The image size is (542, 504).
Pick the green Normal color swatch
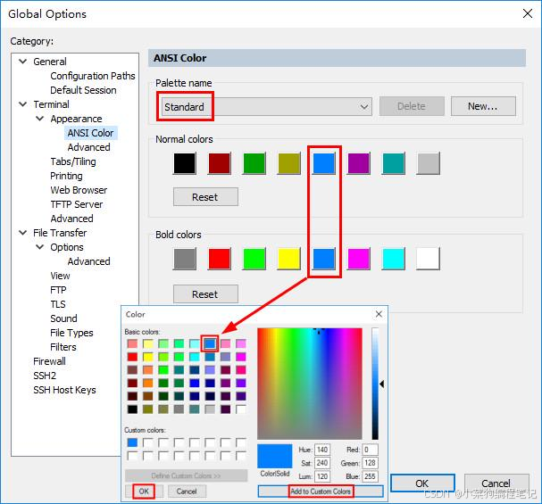[x=254, y=163]
